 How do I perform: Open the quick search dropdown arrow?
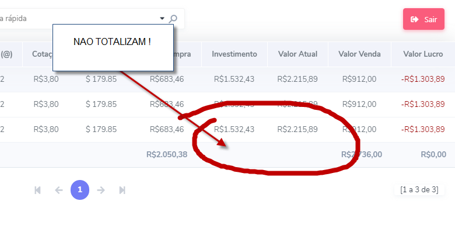162,19
